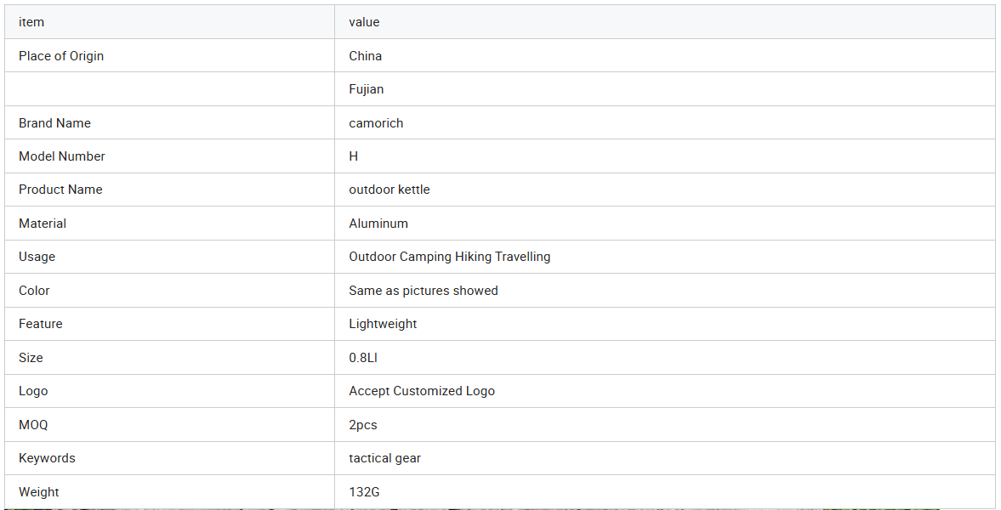This screenshot has height=510, width=1001.
Task: Click the 'Keywords' label cell
Action: pyautogui.click(x=47, y=458)
